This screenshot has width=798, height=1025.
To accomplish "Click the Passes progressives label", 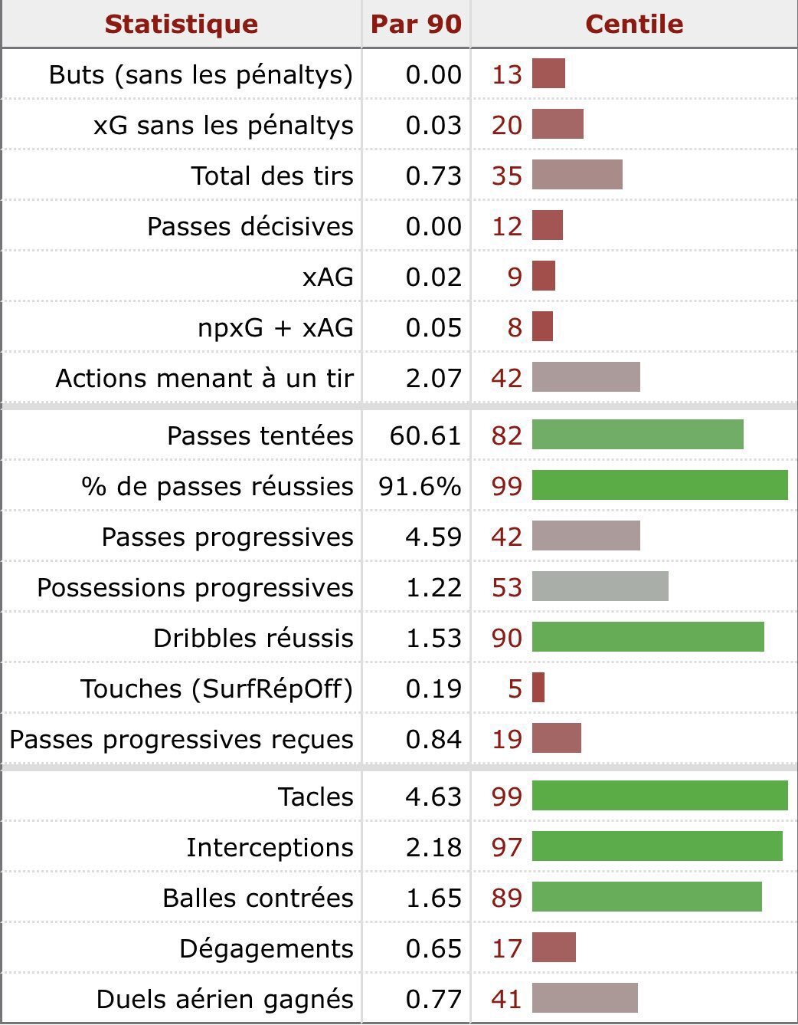I will pos(227,537).
